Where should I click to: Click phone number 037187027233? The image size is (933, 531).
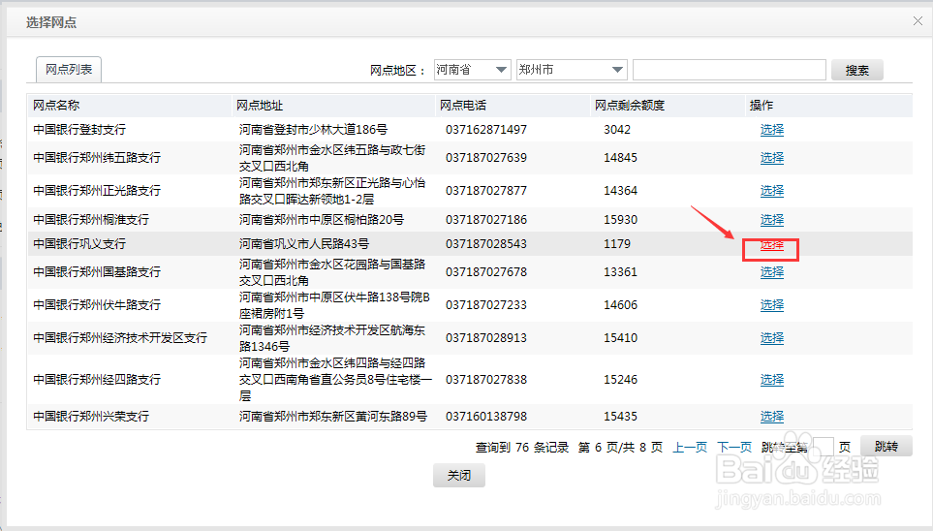point(486,305)
